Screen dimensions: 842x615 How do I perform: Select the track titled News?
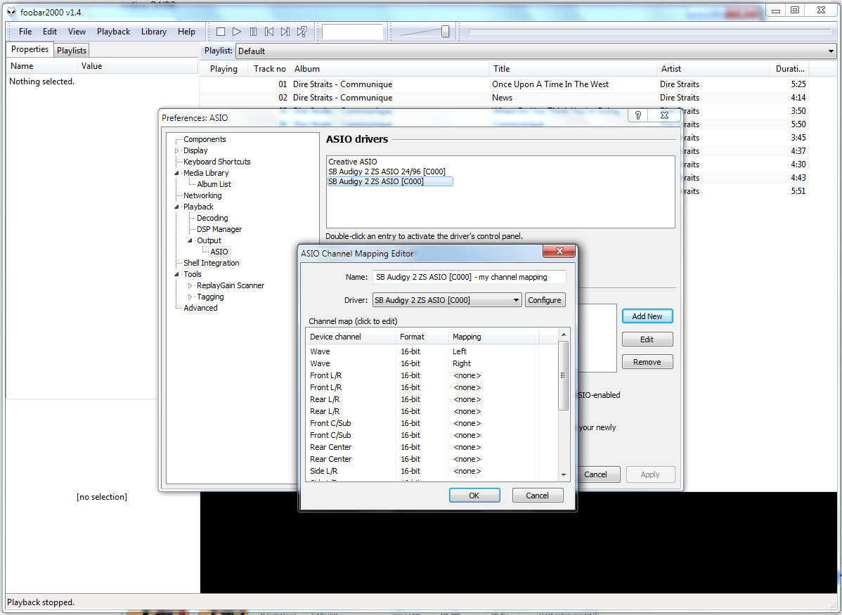pyautogui.click(x=502, y=98)
